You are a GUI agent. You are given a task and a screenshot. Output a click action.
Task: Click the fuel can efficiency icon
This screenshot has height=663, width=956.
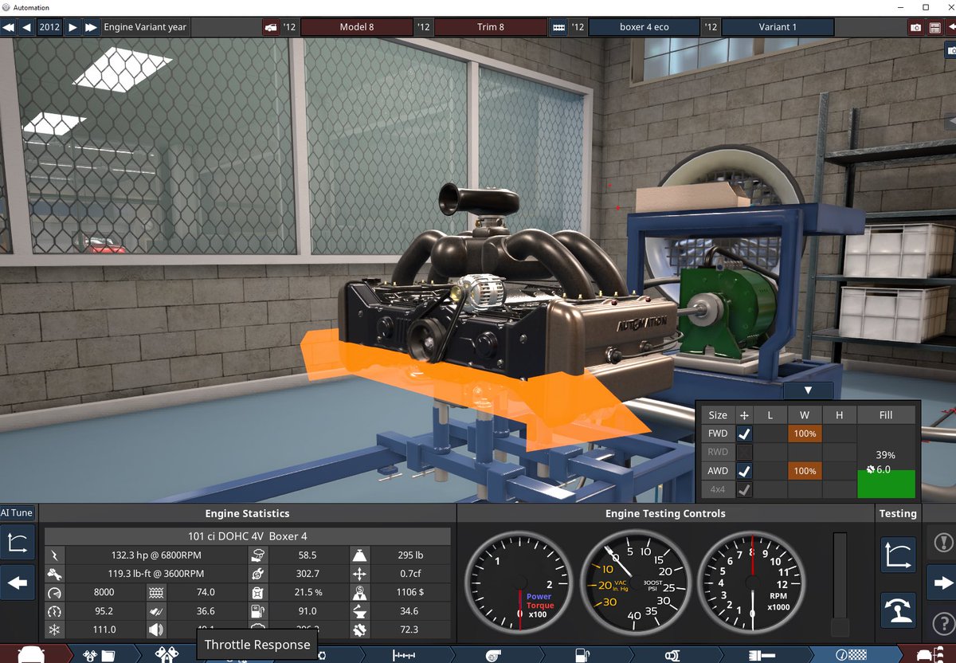[x=257, y=593]
